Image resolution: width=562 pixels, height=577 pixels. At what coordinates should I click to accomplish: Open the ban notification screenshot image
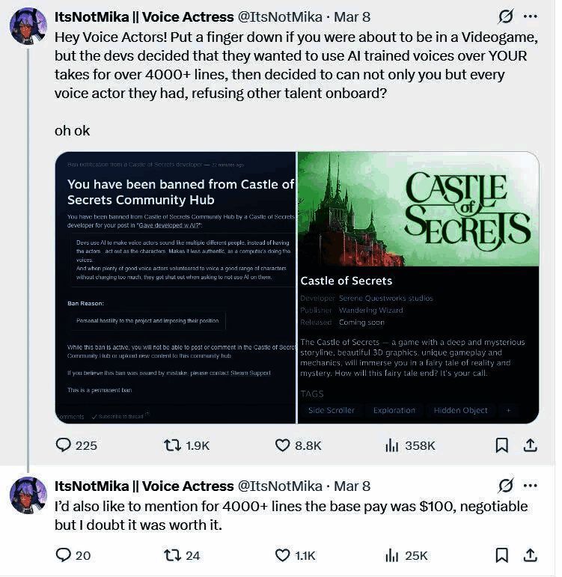[176, 287]
